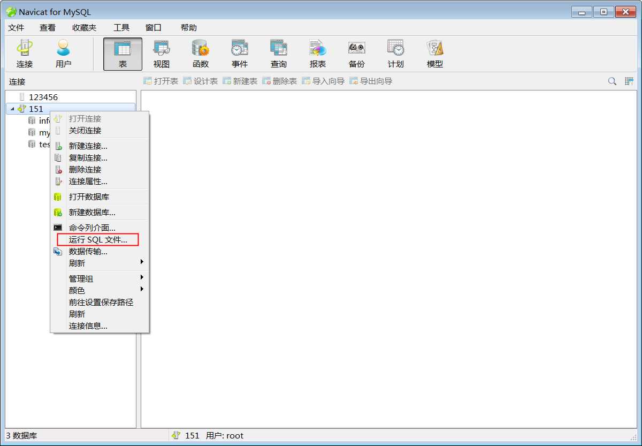Click the 151 connection icon in status bar
The image size is (642, 446).
[176, 436]
